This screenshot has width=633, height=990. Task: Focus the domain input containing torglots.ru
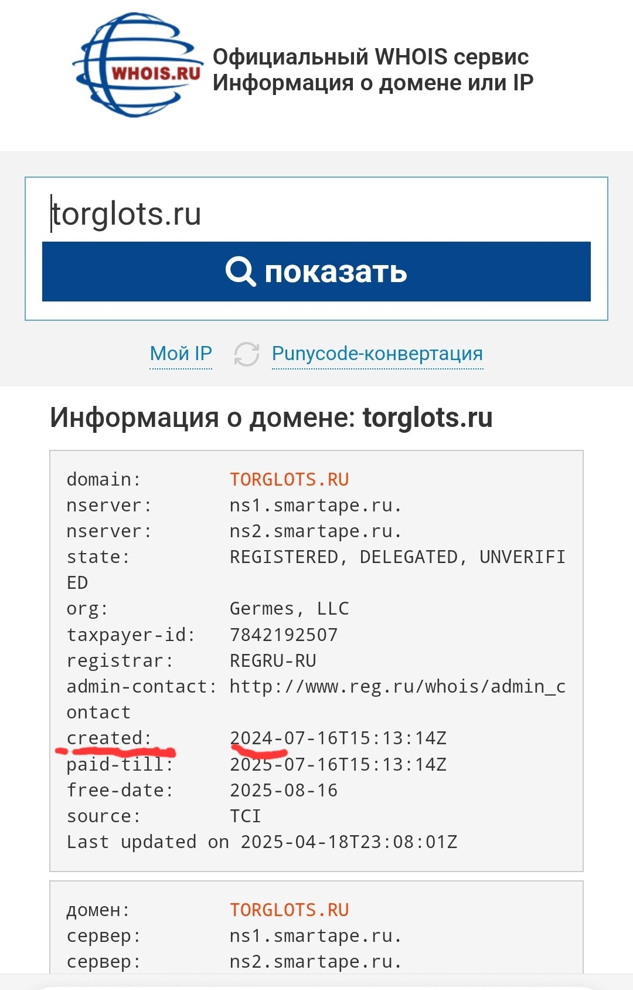click(316, 213)
